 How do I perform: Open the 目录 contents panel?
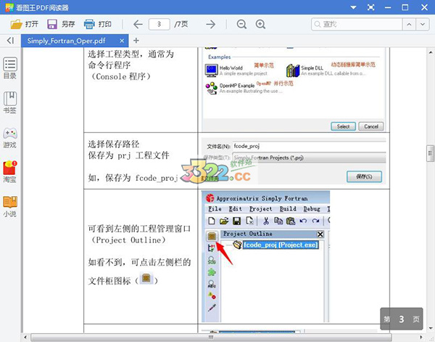[10, 68]
